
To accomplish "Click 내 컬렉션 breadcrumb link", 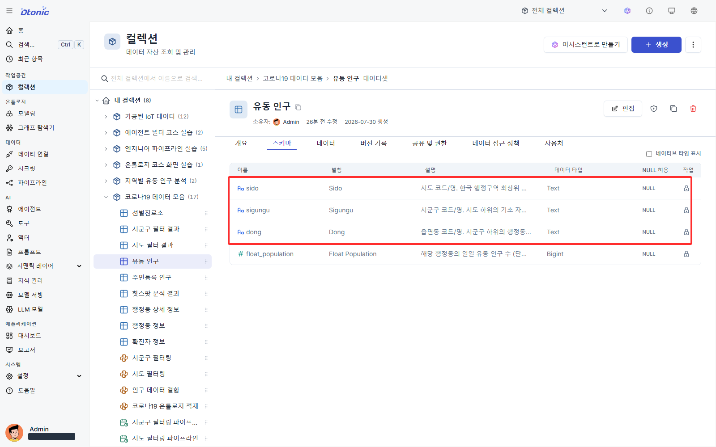I will coord(239,79).
